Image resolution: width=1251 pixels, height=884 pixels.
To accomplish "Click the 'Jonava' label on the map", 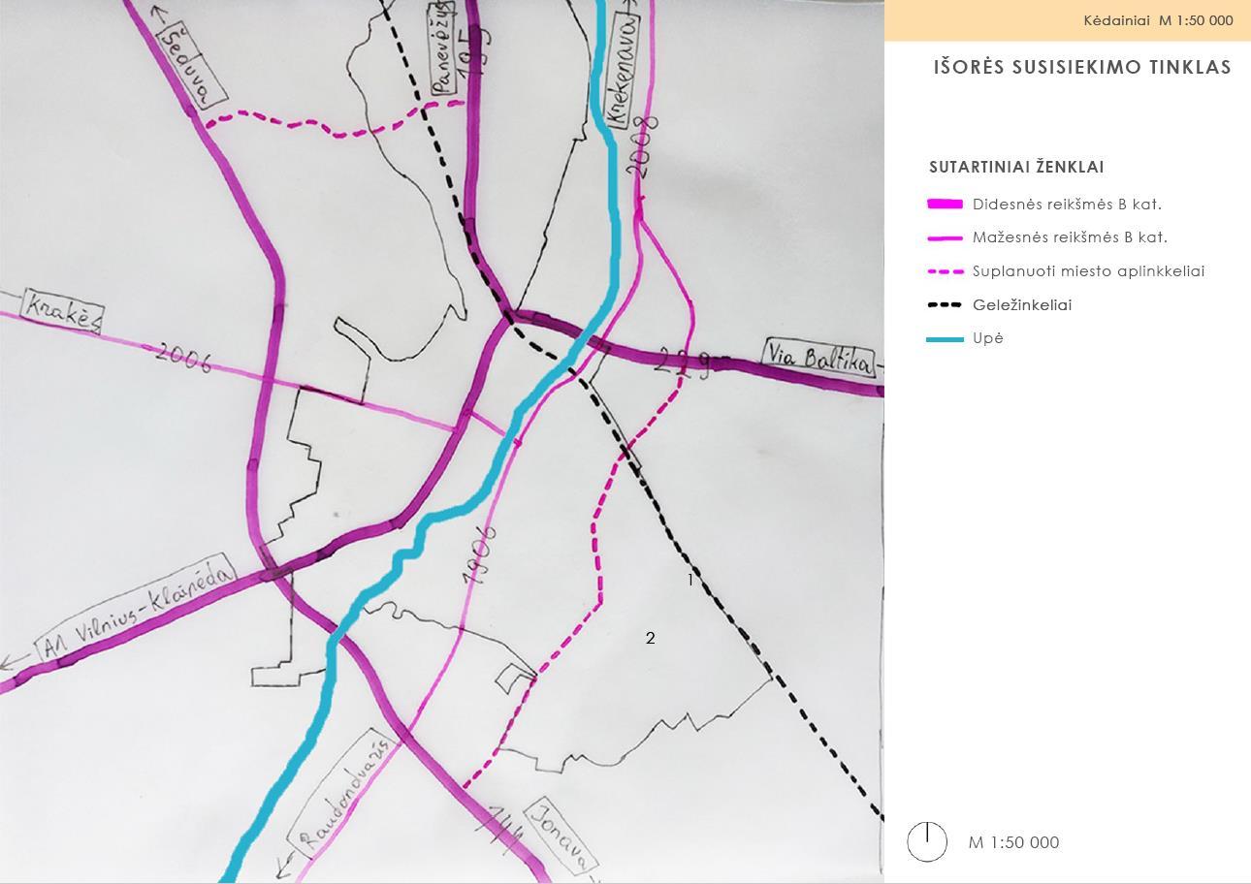I will 561,835.
